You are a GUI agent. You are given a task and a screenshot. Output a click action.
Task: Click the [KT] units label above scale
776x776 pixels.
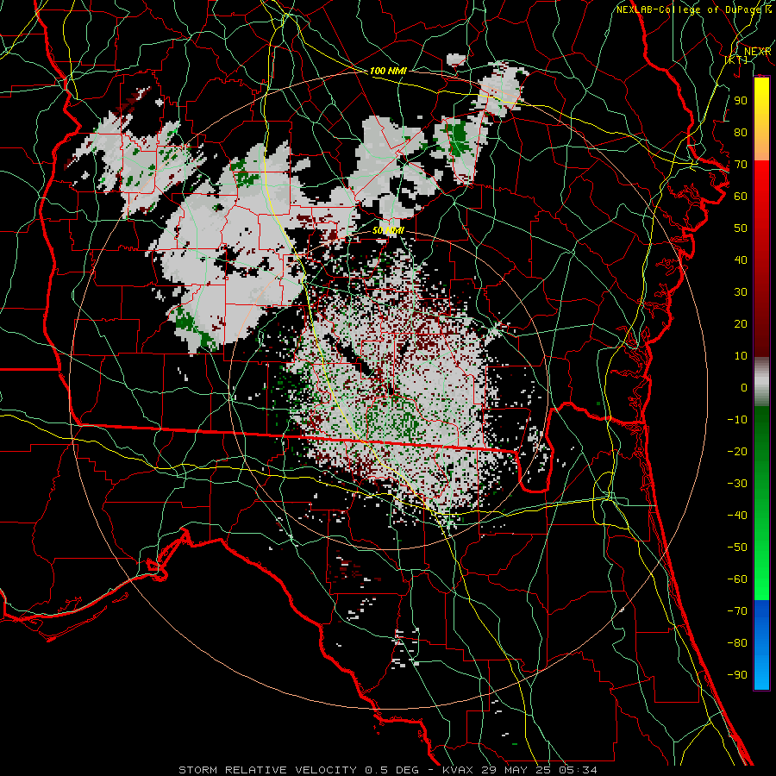[736, 59]
